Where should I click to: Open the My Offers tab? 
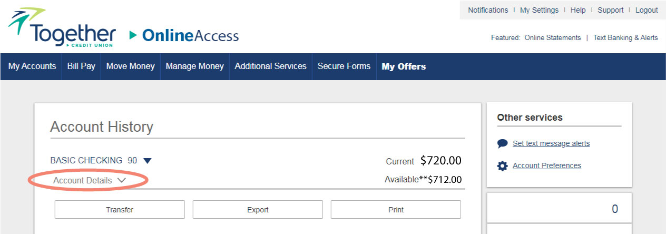point(404,66)
